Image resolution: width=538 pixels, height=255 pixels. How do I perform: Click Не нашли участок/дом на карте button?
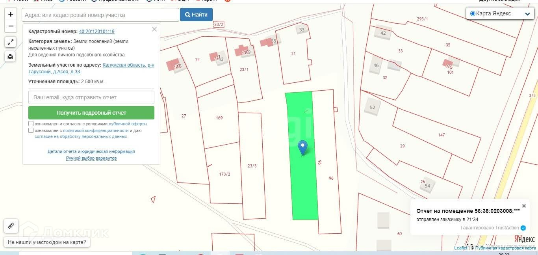pos(47,242)
